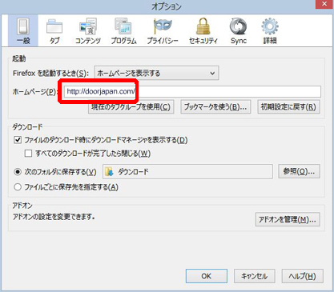Click the ダウンロード folder icon in save path

[109, 172]
